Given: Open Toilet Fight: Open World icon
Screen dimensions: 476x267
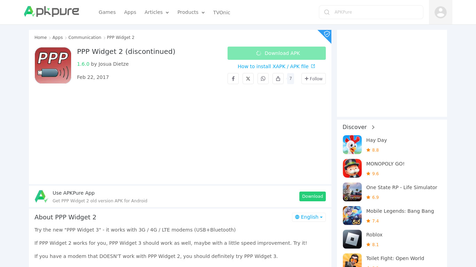Looking at the screenshot, I should pyautogui.click(x=352, y=260).
